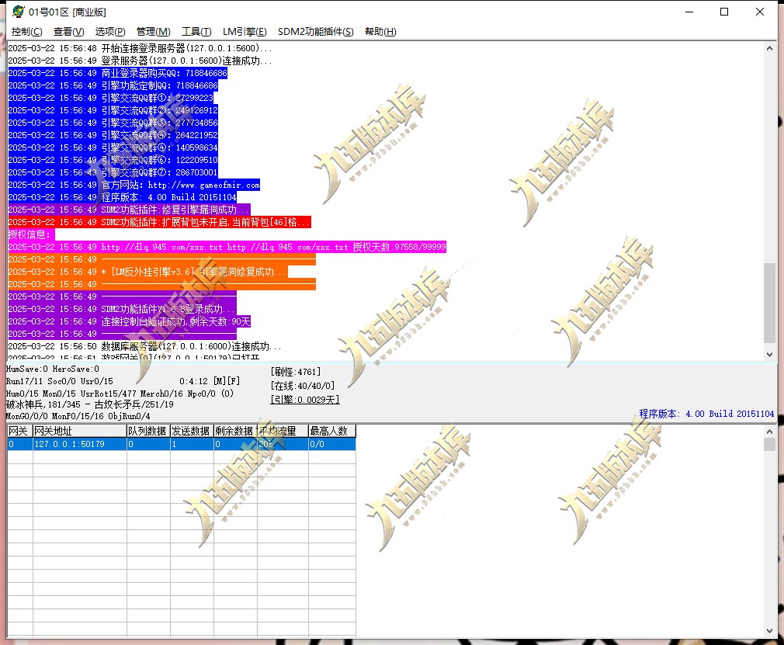Open the SDM2功能插件(S) menu
The width and height of the screenshot is (784, 645).
click(x=315, y=32)
